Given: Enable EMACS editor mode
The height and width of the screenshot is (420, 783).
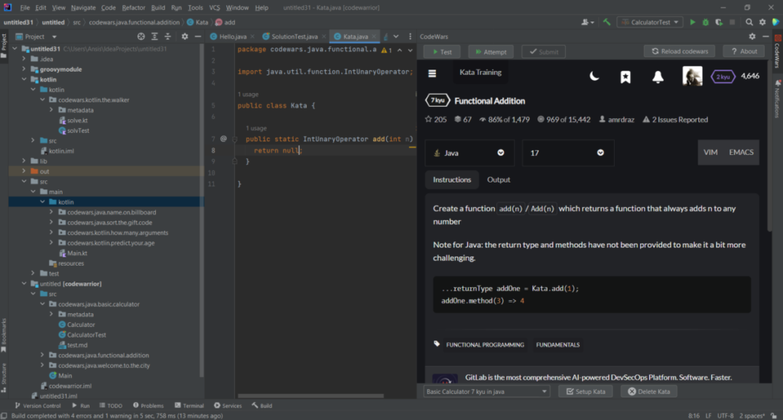Looking at the screenshot, I should tap(741, 152).
